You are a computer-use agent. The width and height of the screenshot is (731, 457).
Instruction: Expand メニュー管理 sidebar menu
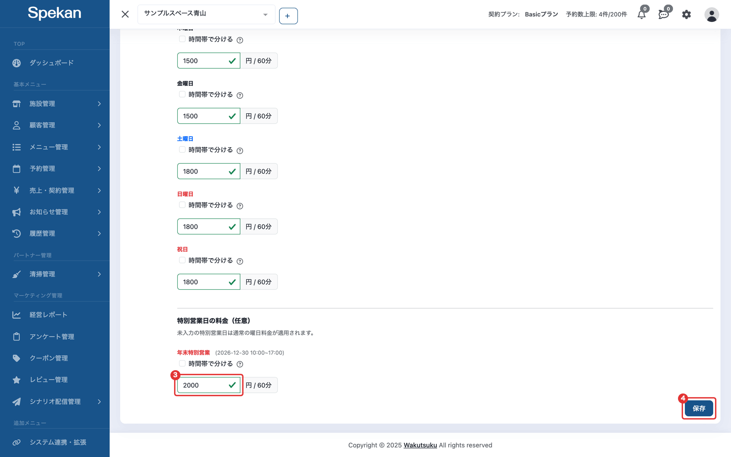click(x=55, y=147)
